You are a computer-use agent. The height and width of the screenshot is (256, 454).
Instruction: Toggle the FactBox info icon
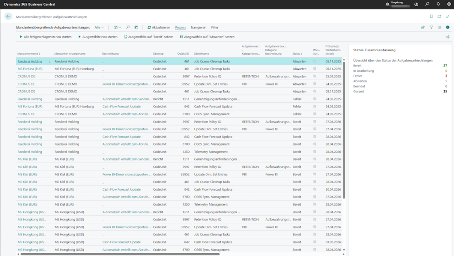[448, 27]
